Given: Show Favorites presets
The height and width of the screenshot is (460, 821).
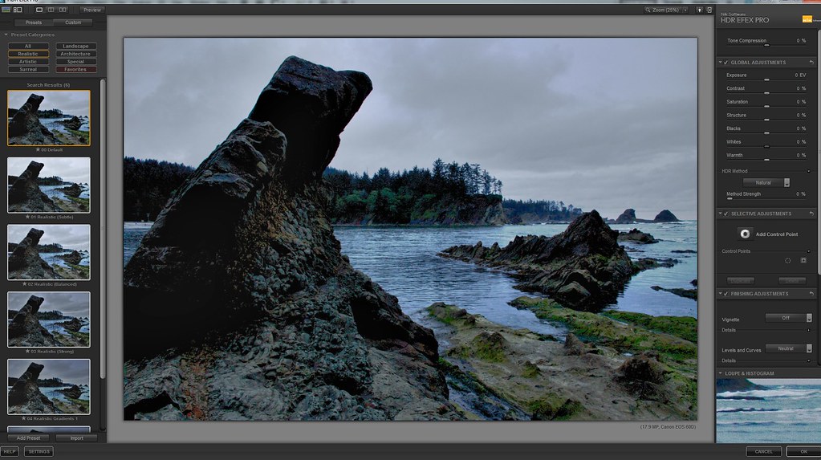Looking at the screenshot, I should click(75, 69).
